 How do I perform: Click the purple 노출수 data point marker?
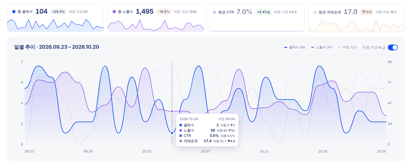[172, 111]
